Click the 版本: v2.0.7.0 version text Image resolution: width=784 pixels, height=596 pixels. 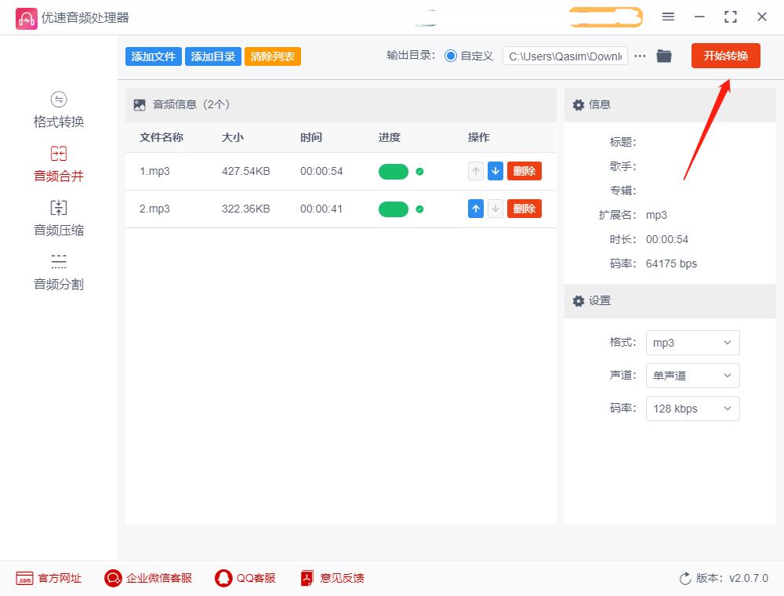tap(732, 579)
